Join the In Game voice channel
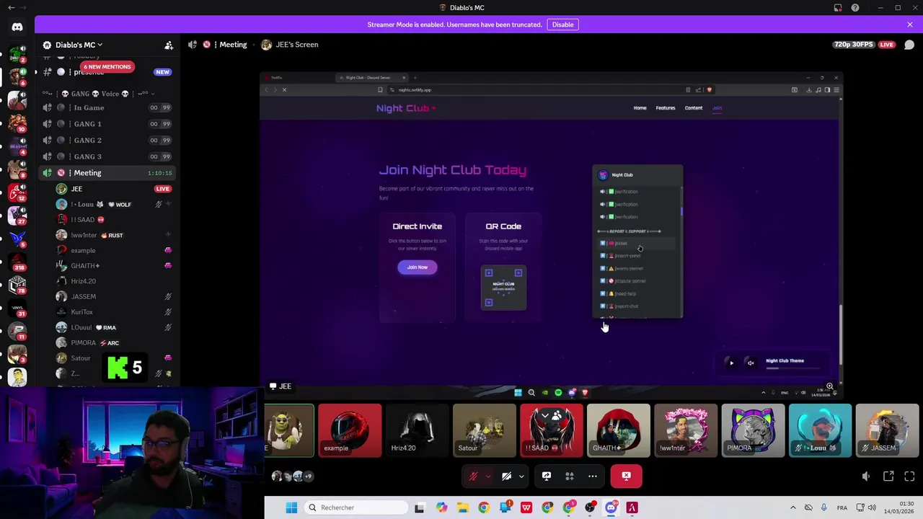923x519 pixels. point(107,107)
